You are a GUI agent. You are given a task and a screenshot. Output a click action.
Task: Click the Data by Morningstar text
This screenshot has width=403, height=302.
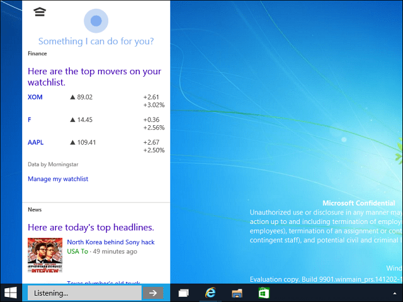pyautogui.click(x=53, y=164)
